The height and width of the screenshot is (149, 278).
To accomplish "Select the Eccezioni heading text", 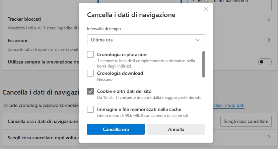I will coord(17,40).
